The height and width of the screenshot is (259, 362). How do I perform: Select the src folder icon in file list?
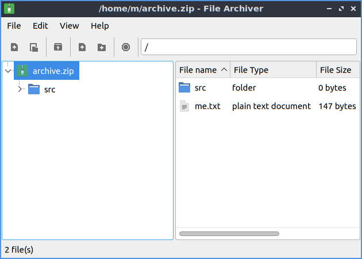[184, 88]
